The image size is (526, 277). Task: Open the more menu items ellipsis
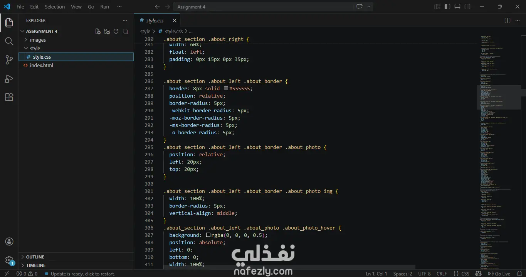pos(120,7)
